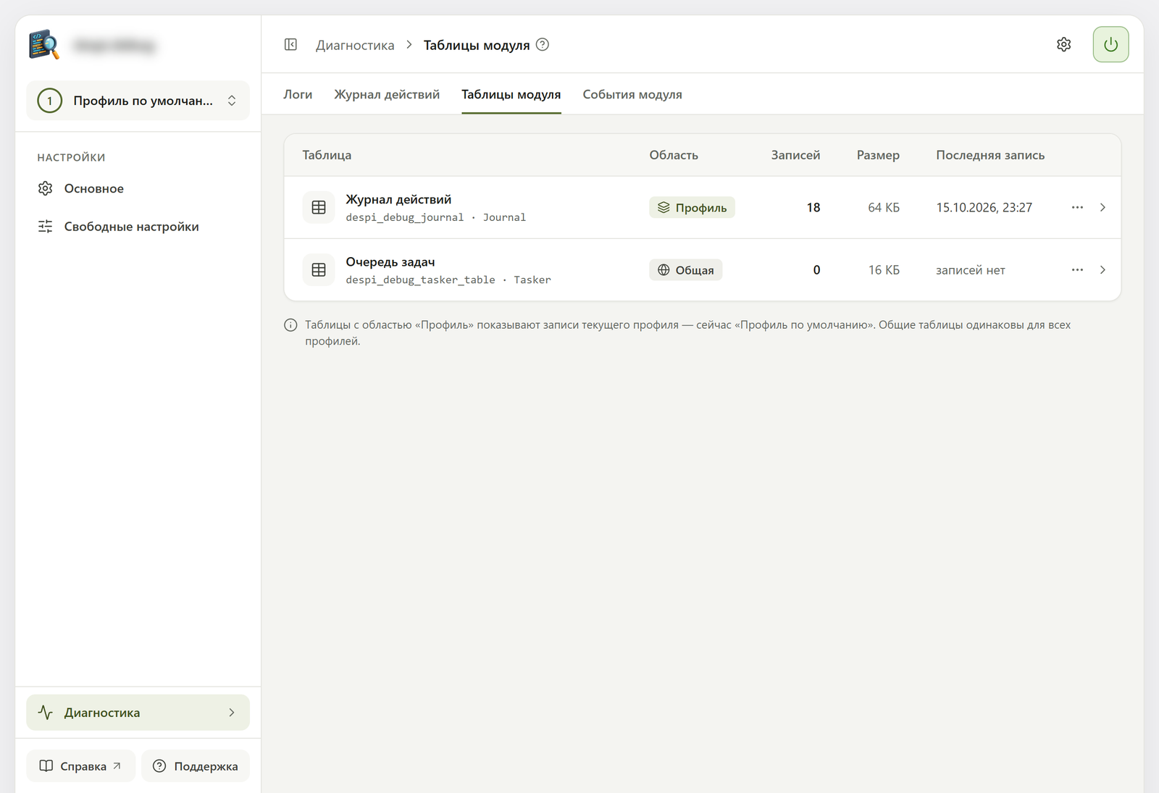The image size is (1159, 793).
Task: Toggle the green power button
Action: coord(1110,45)
